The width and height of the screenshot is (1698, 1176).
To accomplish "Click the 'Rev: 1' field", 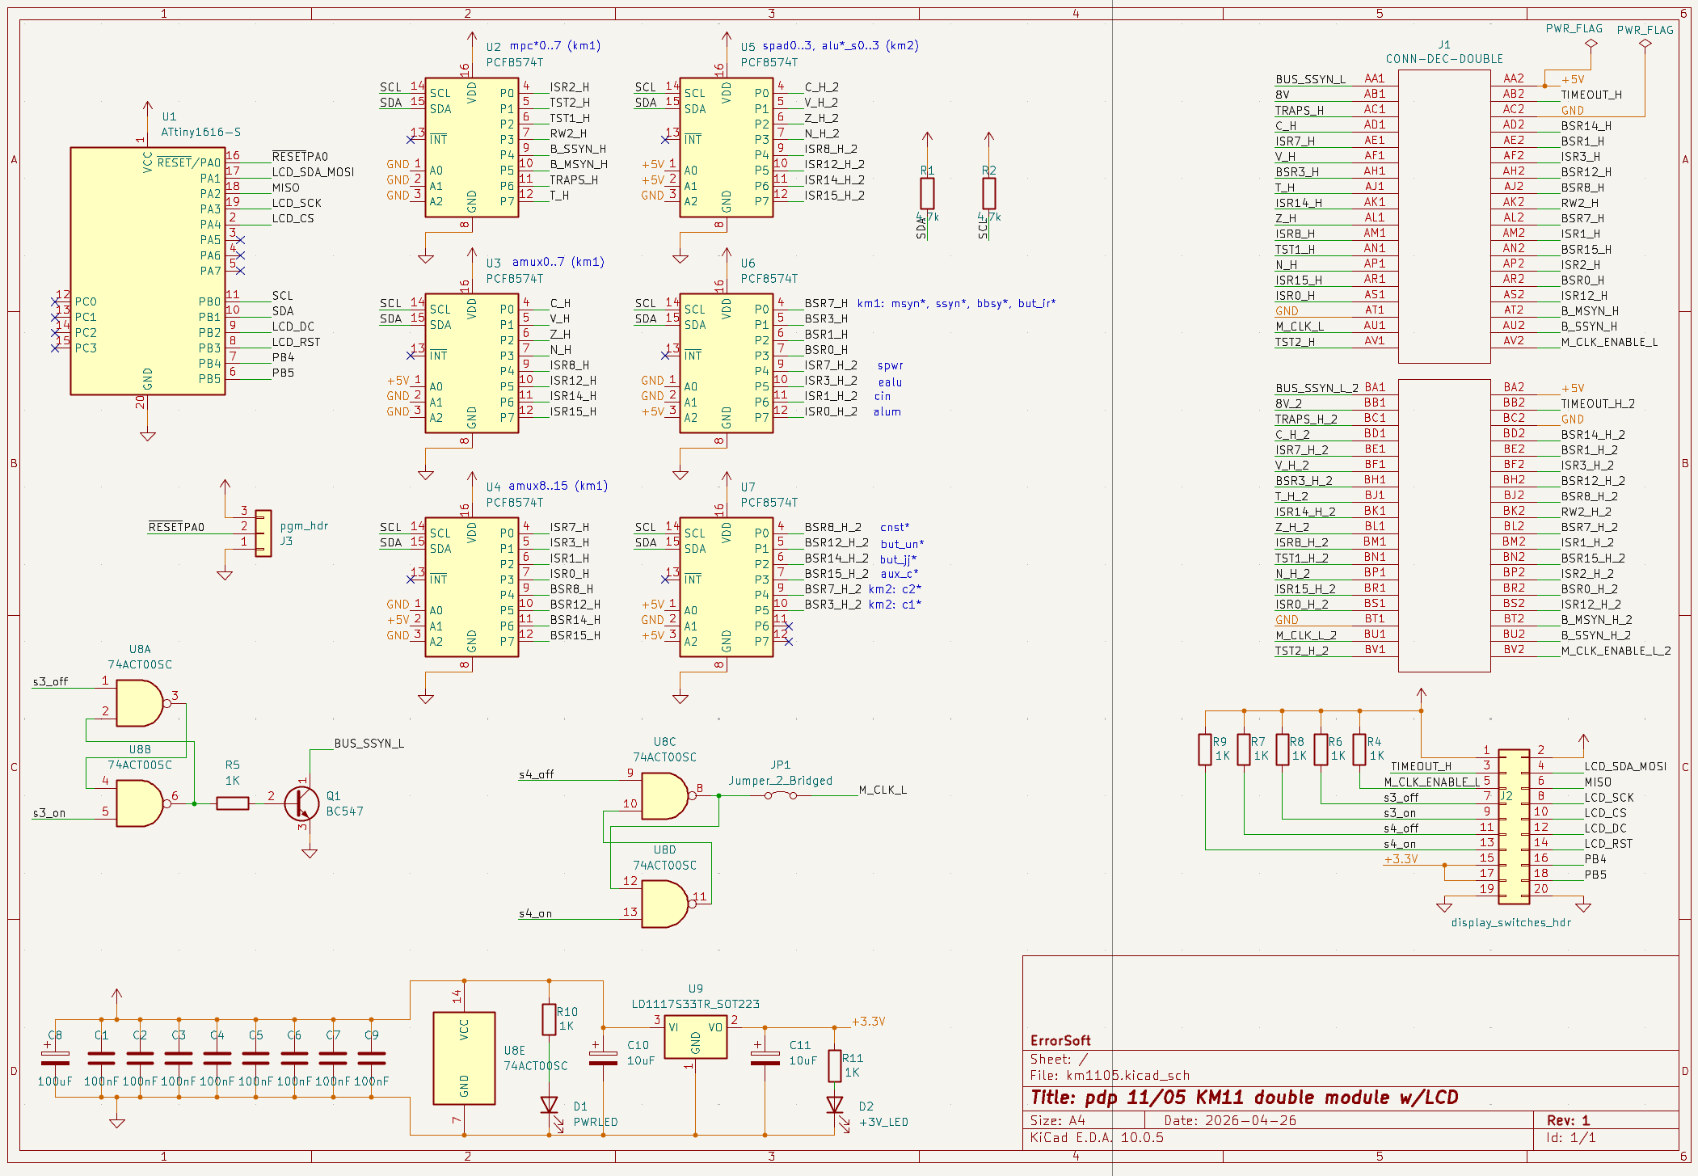I will pyautogui.click(x=1568, y=1120).
